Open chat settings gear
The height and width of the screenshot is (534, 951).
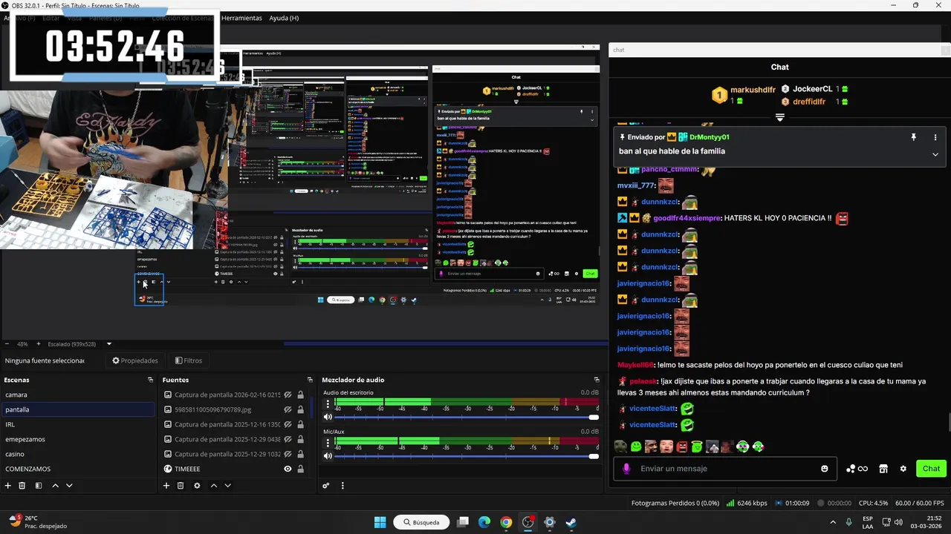coord(903,469)
